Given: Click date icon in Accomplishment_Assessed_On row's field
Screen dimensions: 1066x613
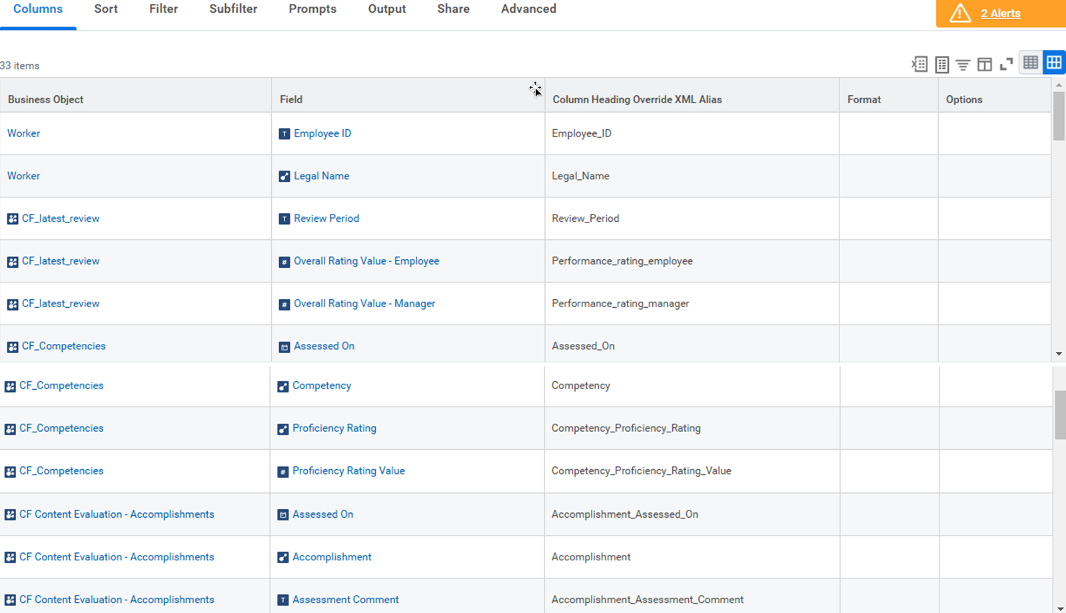Looking at the screenshot, I should pos(283,515).
